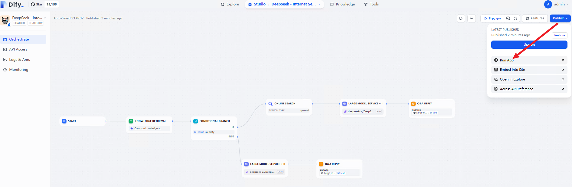This screenshot has height=187, width=572.
Task: Open the ENV environment variables button
Action: click(x=471, y=18)
